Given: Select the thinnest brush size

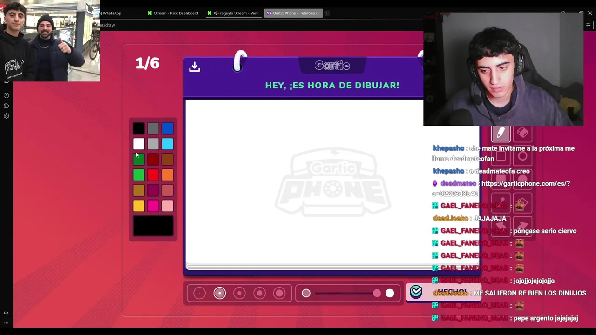Looking at the screenshot, I should (x=199, y=293).
